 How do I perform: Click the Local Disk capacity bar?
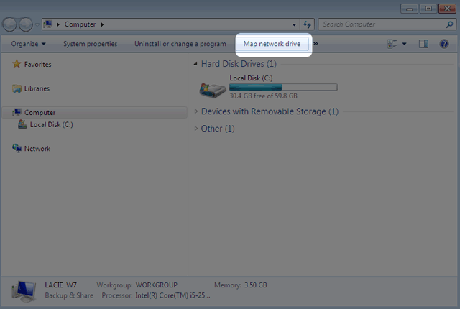click(283, 87)
